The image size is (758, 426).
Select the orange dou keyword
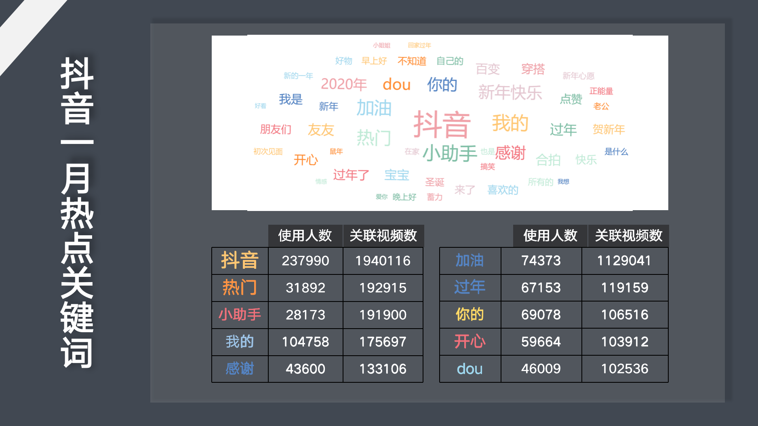click(396, 84)
